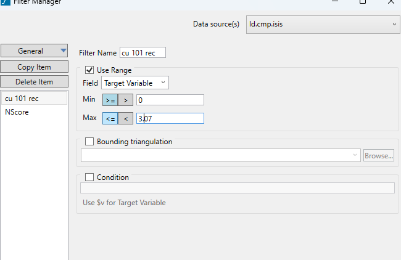Image resolution: width=401 pixels, height=260 pixels.
Task: Open the Field Target Variable dropdown
Action: (135, 83)
